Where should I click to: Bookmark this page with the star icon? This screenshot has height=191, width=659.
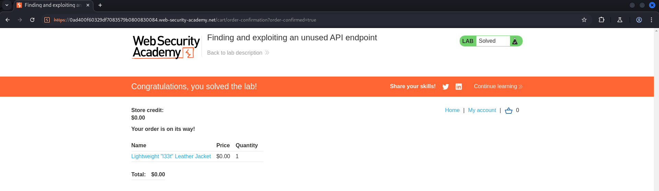click(584, 20)
